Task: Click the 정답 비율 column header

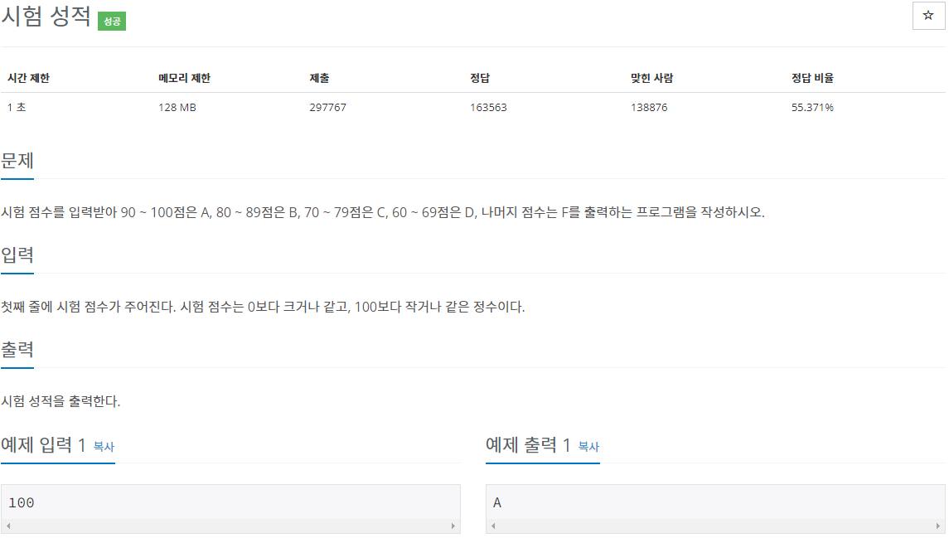Action: point(813,78)
